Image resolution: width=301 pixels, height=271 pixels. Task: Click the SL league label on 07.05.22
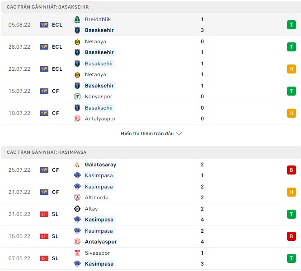(x=55, y=258)
